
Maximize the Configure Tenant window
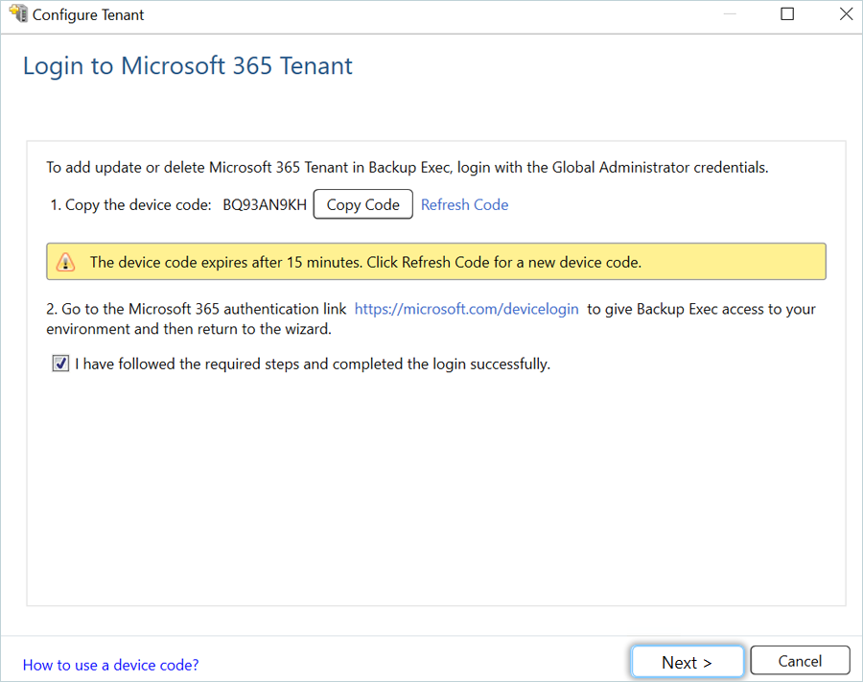pos(787,14)
